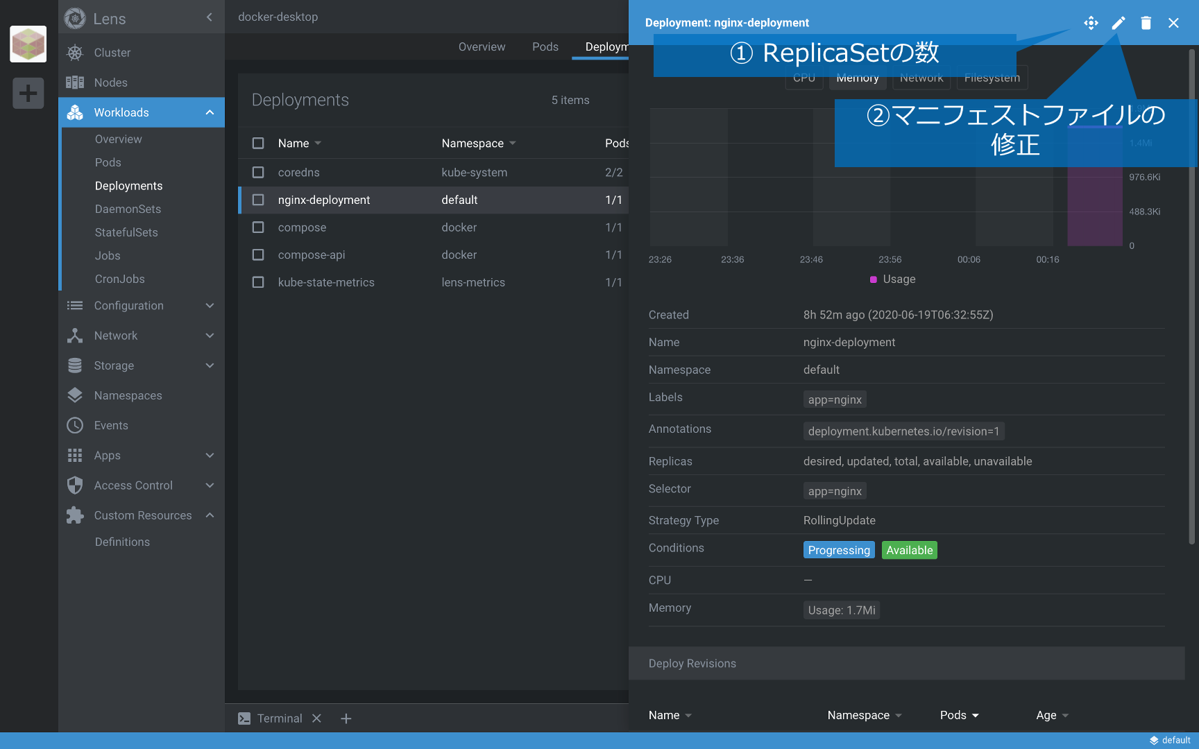Click the Available condition badge
The width and height of the screenshot is (1199, 749).
tap(910, 550)
